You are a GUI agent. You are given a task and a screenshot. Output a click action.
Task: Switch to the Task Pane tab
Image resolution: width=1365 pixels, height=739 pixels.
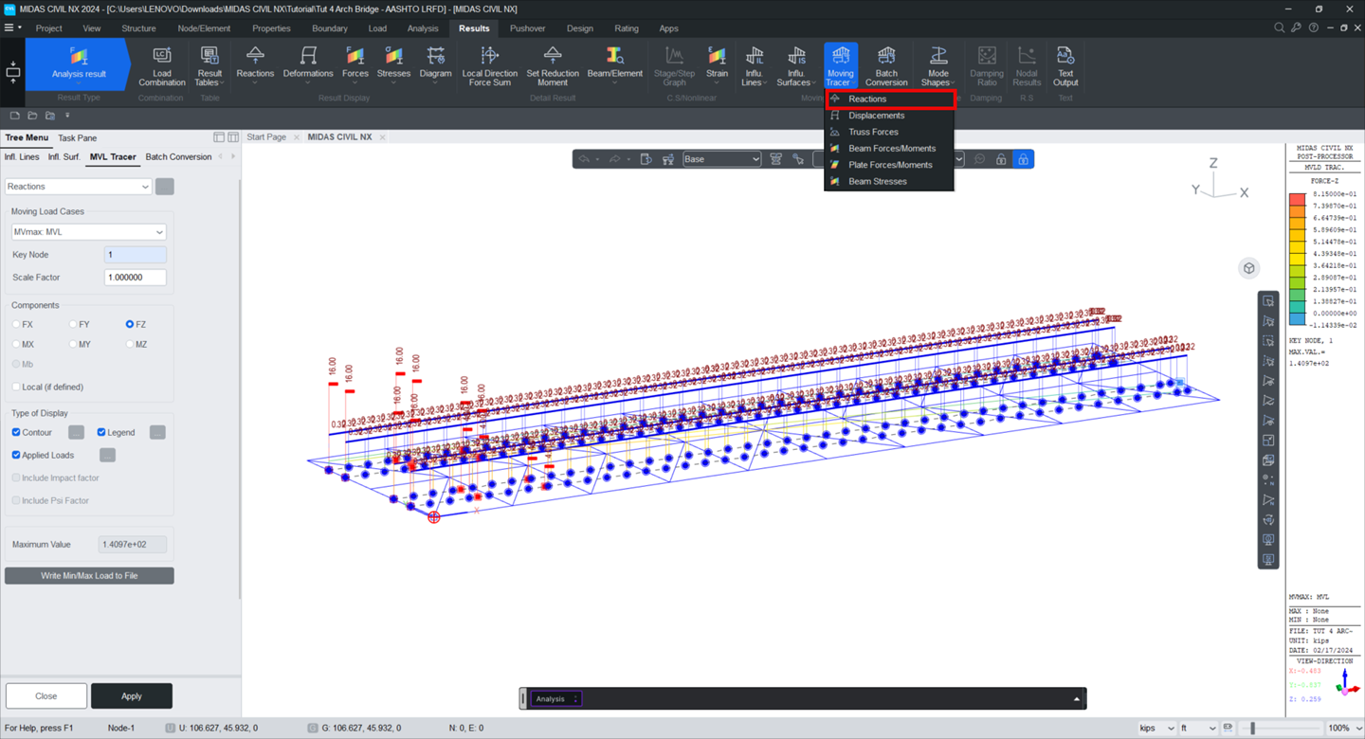[78, 138]
